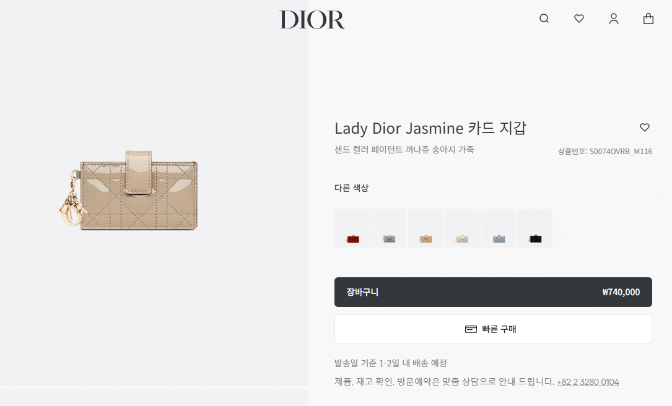This screenshot has height=406, width=672.
Task: Click the Lady Dior Jasmine product title
Action: click(x=430, y=128)
